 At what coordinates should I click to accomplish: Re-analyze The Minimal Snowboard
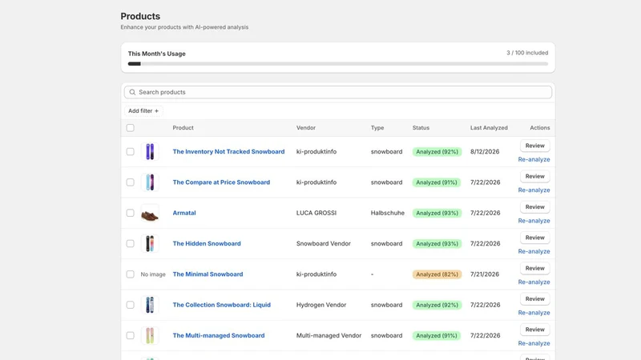point(534,282)
